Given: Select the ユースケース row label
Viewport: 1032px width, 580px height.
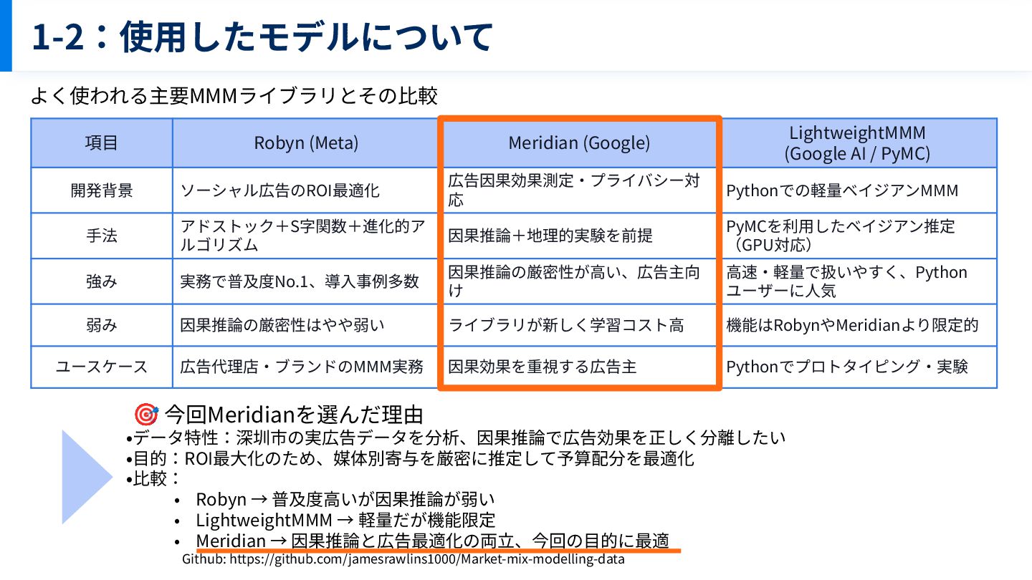Looking at the screenshot, I should tap(102, 367).
